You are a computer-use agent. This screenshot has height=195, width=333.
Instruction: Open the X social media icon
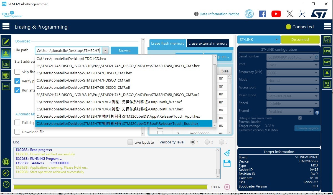pyautogui.click(x=289, y=14)
